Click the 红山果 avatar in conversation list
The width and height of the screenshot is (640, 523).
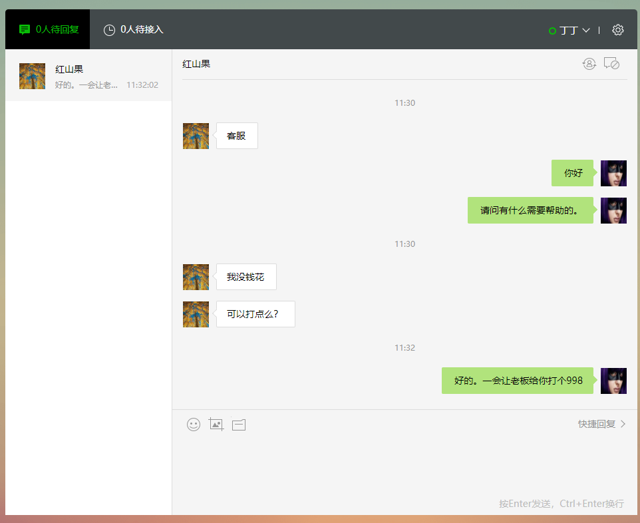click(32, 76)
